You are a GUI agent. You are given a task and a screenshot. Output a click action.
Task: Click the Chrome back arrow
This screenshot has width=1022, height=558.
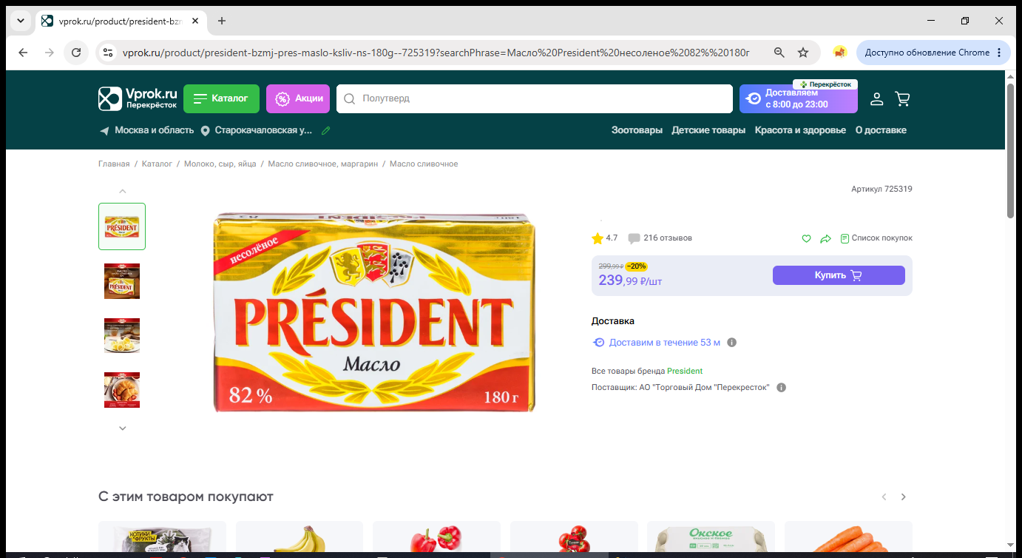click(x=23, y=53)
